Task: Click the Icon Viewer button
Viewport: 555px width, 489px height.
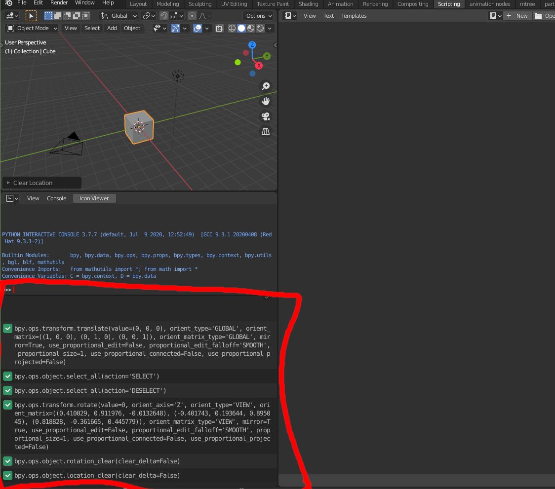Action: [x=94, y=198]
